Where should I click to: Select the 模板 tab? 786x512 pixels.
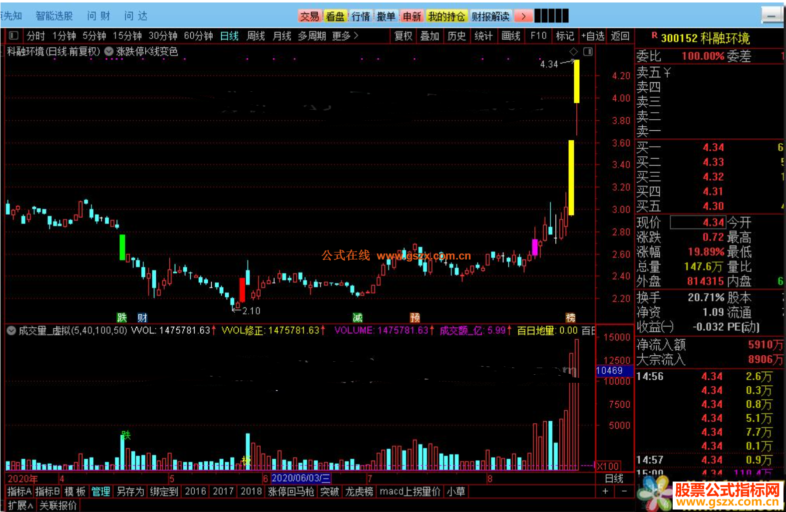pyautogui.click(x=75, y=492)
